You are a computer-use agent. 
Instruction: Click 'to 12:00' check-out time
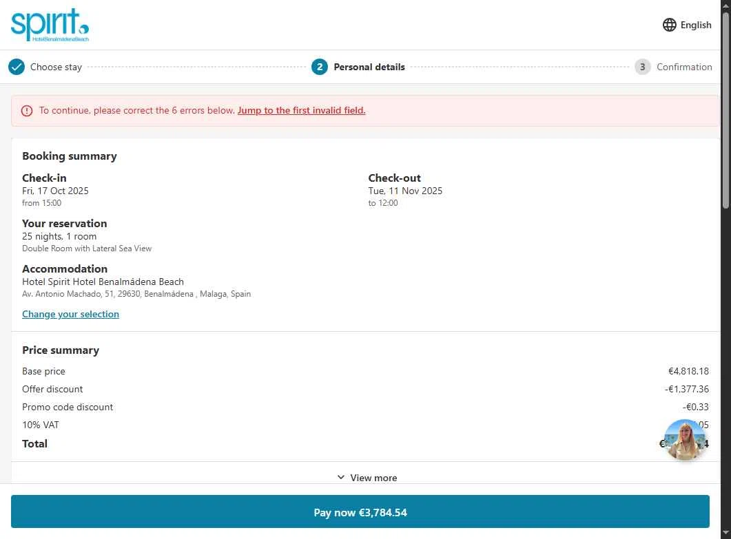tap(383, 203)
